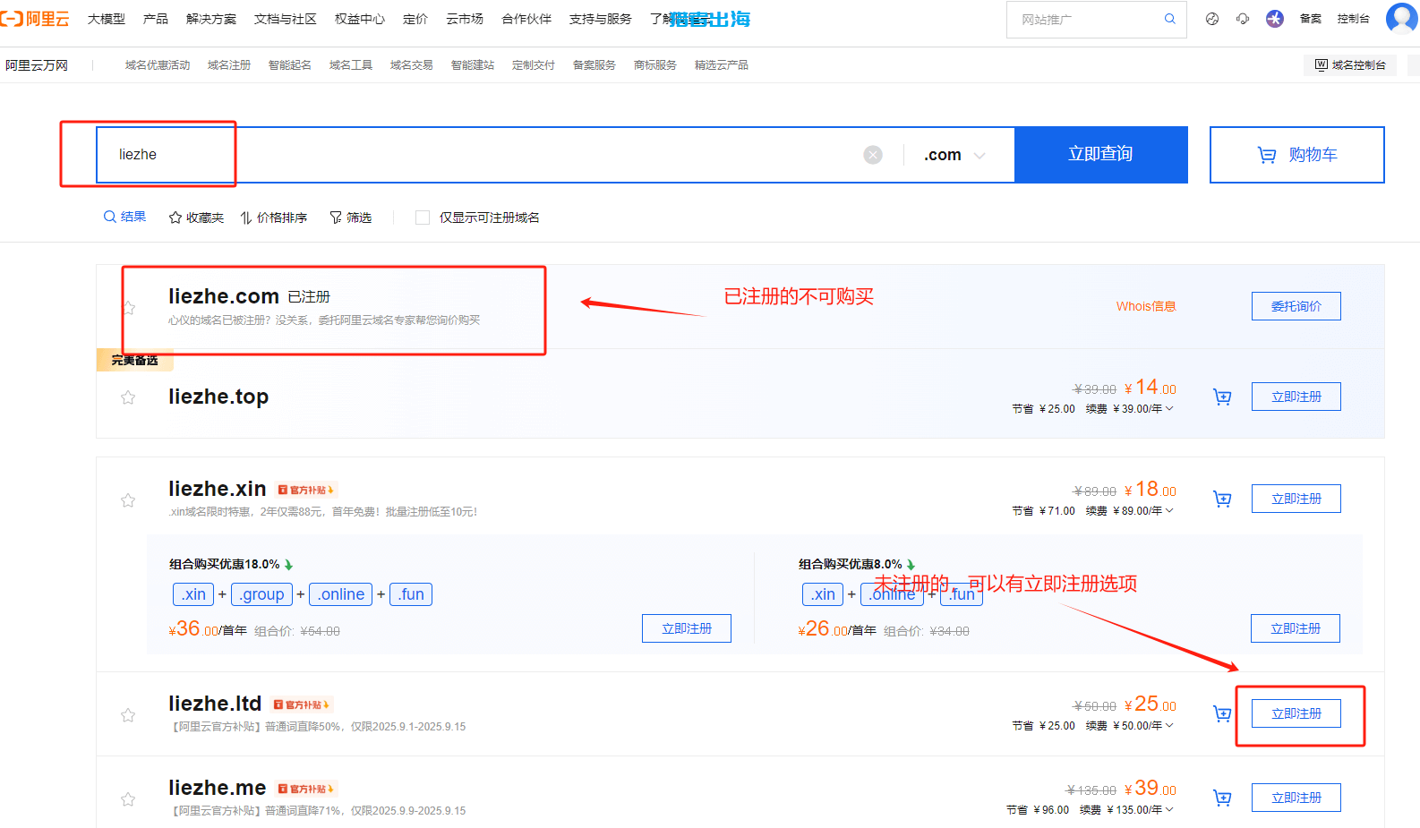This screenshot has width=1420, height=828.
Task: Click 立即注册 for ¥26 combo offer
Action: click(x=1296, y=628)
